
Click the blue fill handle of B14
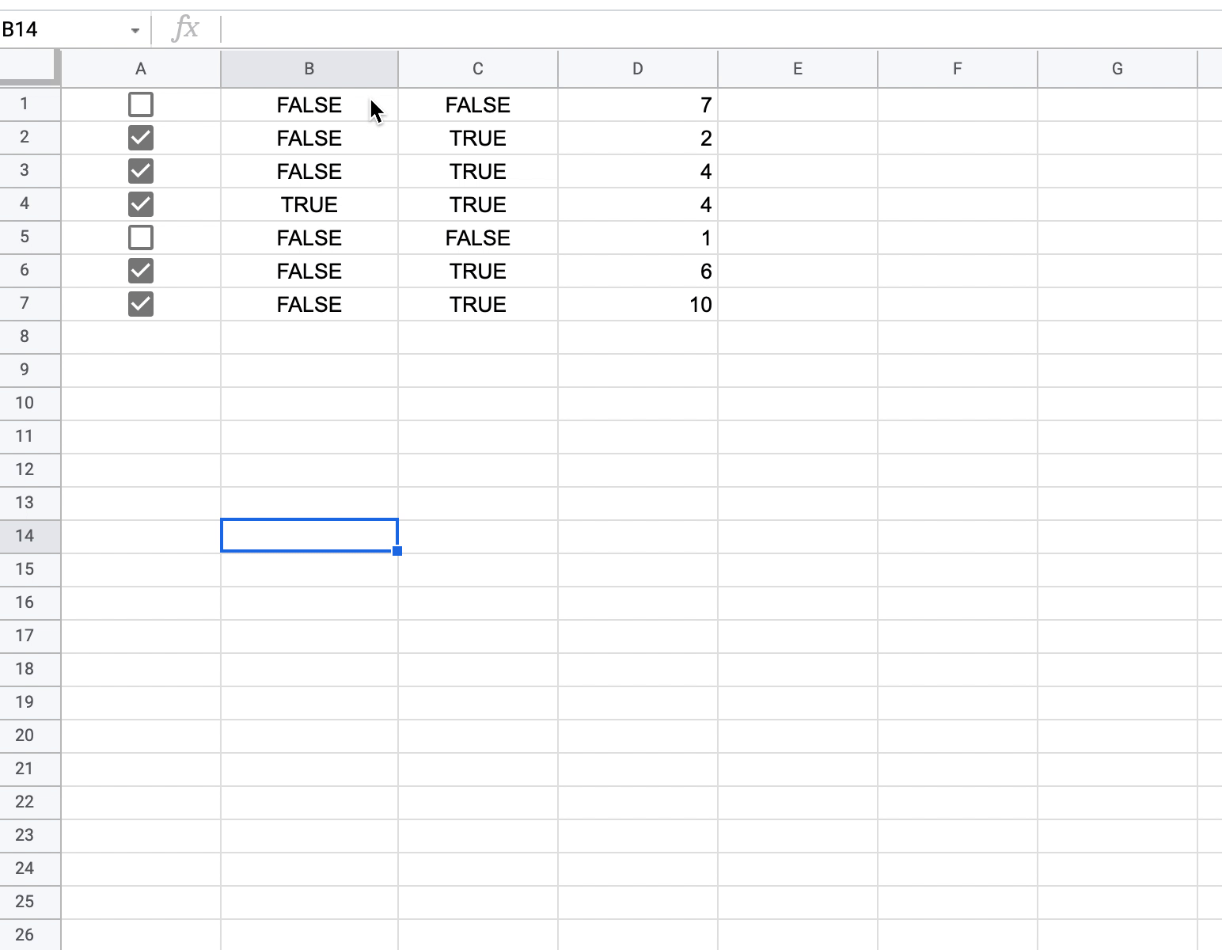[397, 551]
